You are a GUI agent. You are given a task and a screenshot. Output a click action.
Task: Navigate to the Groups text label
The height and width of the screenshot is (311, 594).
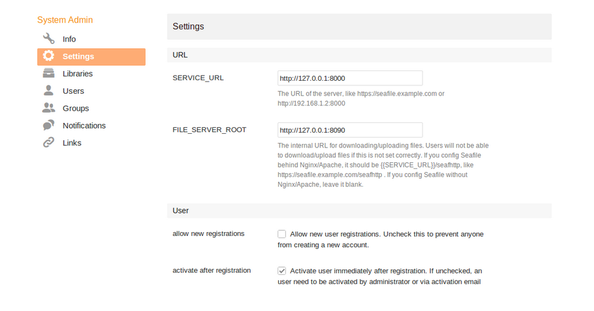pyautogui.click(x=76, y=109)
